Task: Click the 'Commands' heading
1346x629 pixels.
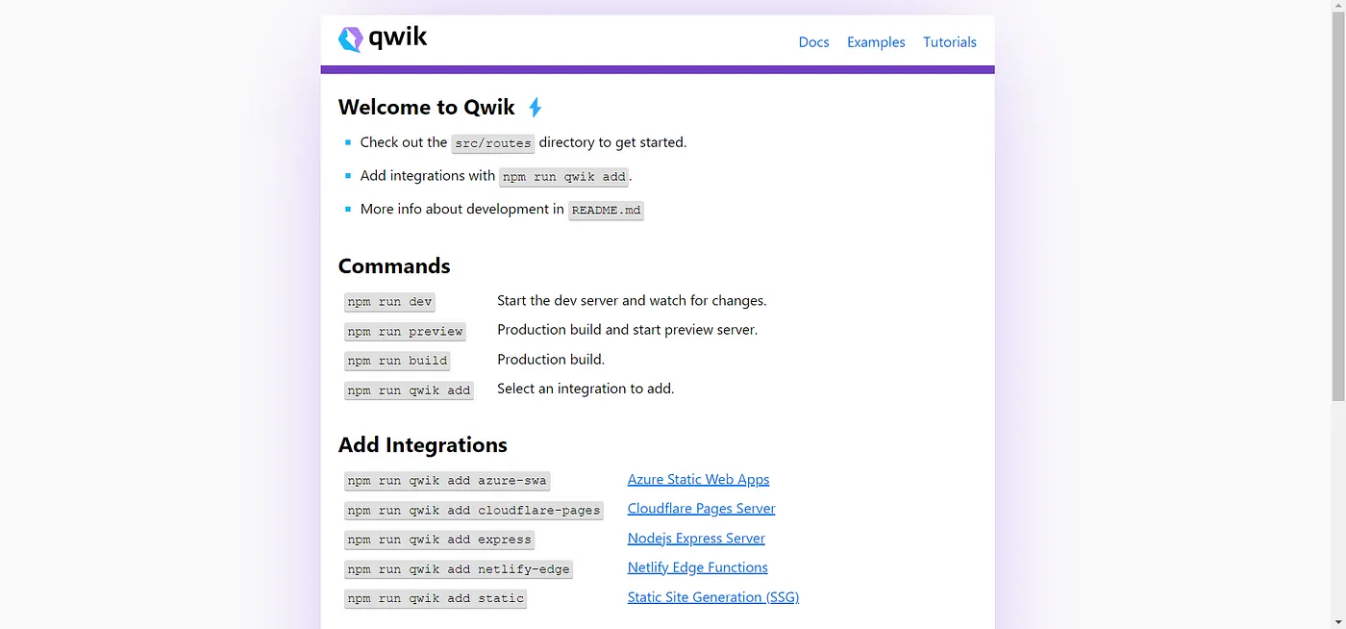Action: [394, 265]
